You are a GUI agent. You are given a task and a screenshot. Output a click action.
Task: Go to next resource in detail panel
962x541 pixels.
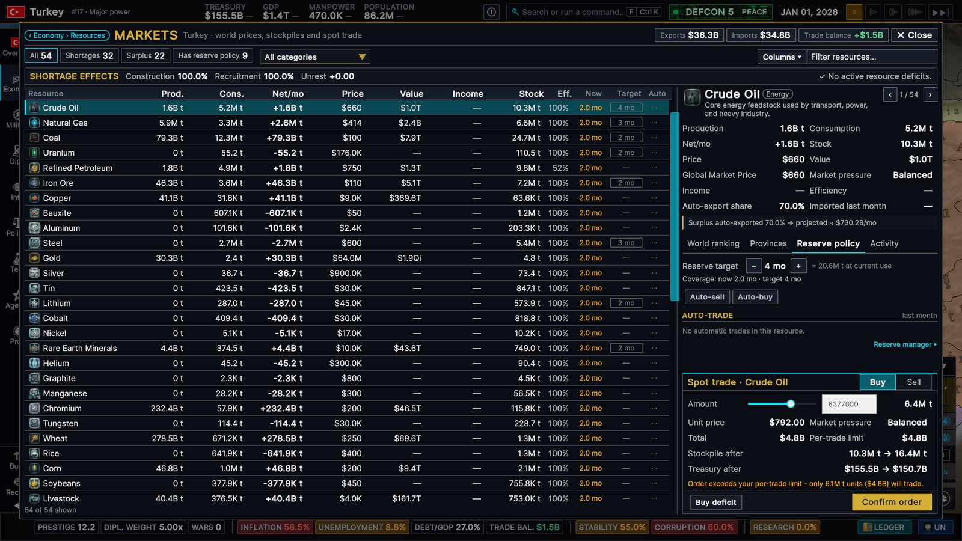(x=930, y=94)
